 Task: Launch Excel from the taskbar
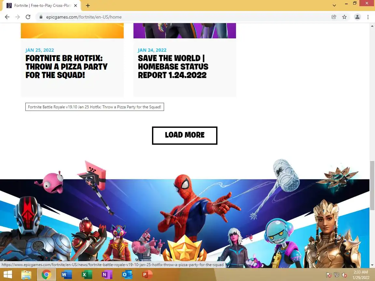[87, 274]
